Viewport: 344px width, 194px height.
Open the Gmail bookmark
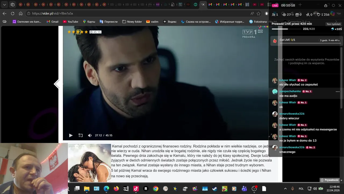pyautogui.click(x=52, y=22)
